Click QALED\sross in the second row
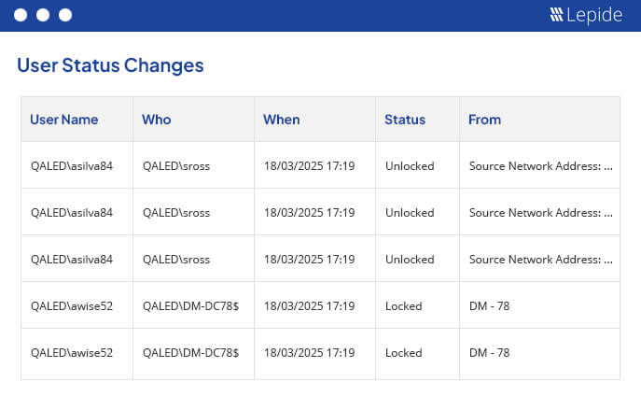The width and height of the screenshot is (641, 396). [x=176, y=213]
